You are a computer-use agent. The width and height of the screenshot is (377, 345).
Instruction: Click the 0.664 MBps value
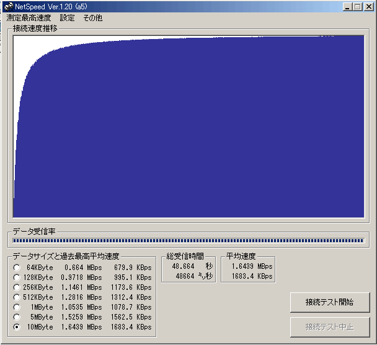pos(83,268)
